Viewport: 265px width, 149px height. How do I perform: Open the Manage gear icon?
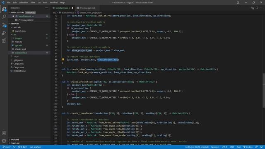4,141
